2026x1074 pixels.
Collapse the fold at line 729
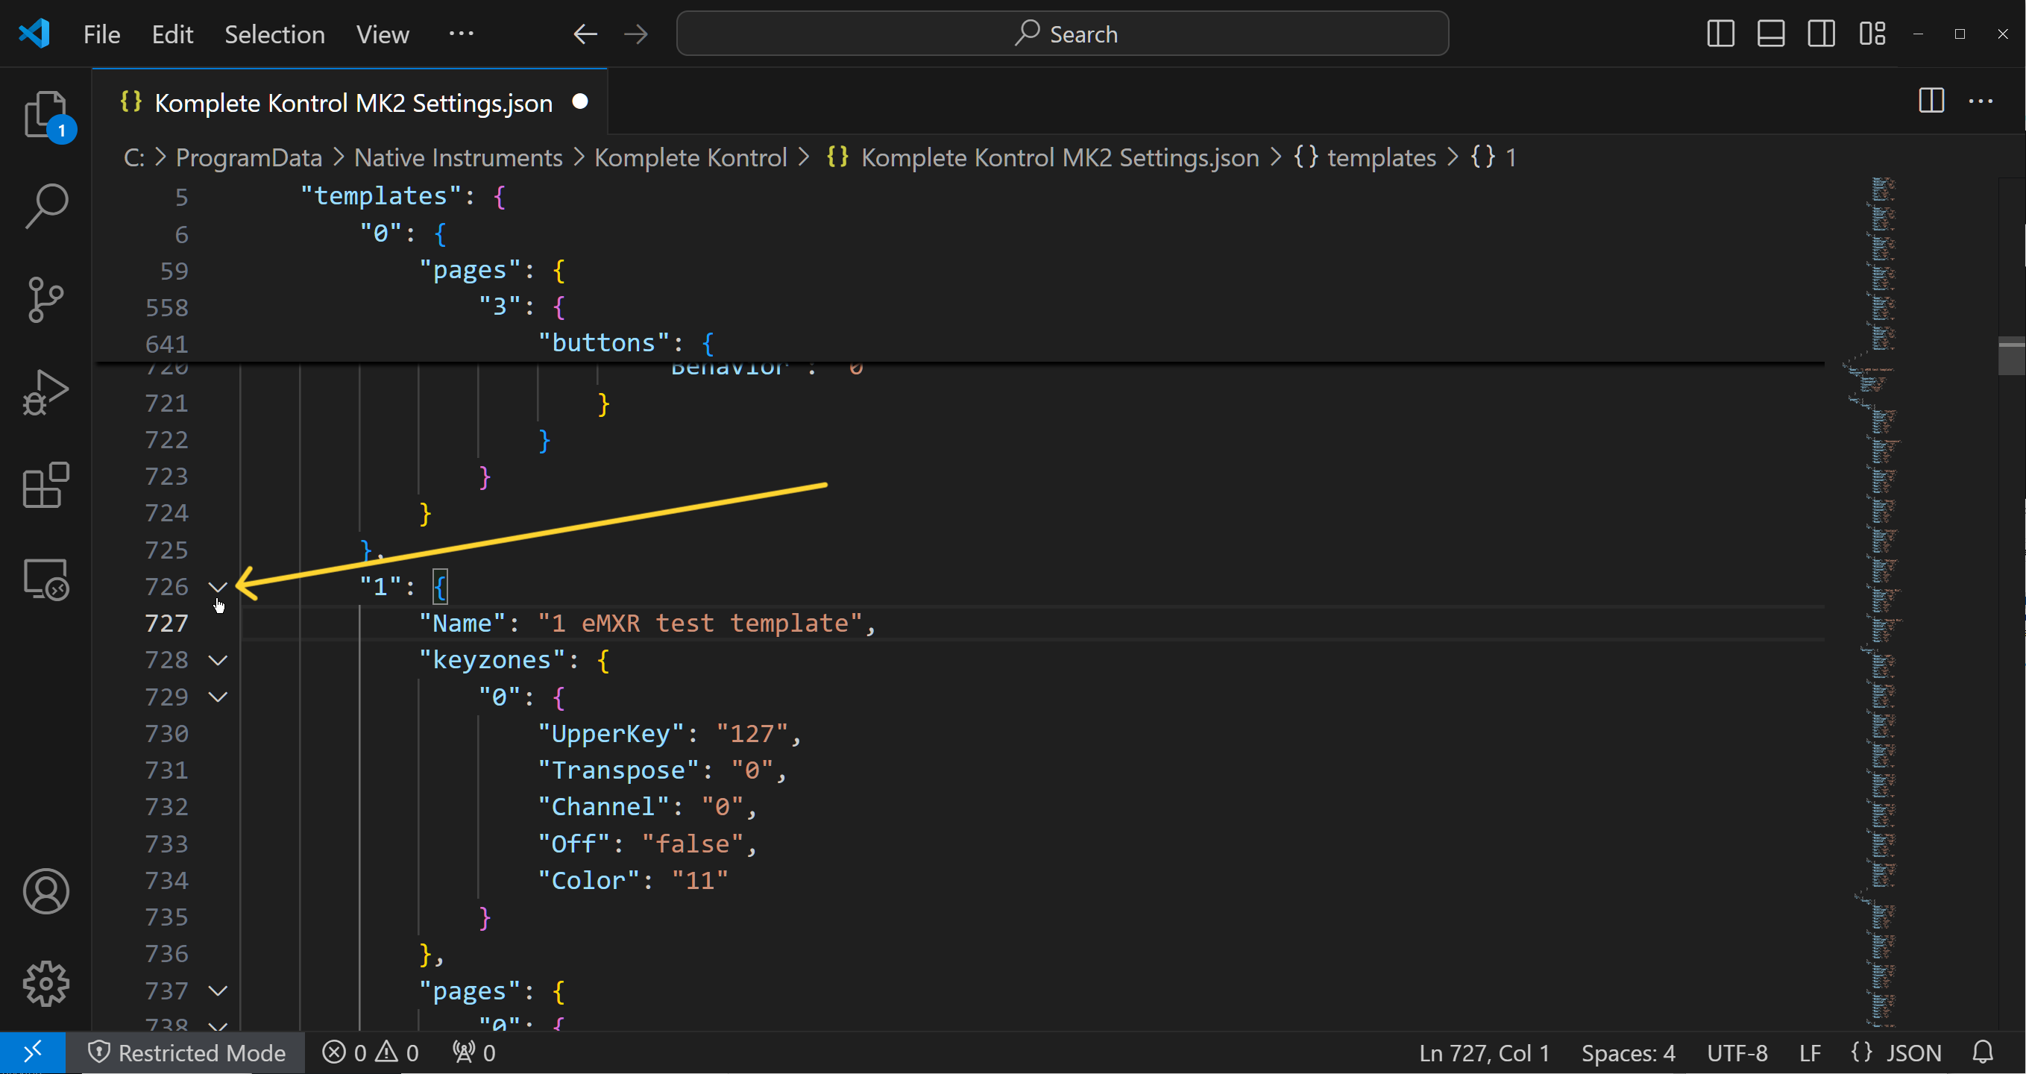click(218, 697)
